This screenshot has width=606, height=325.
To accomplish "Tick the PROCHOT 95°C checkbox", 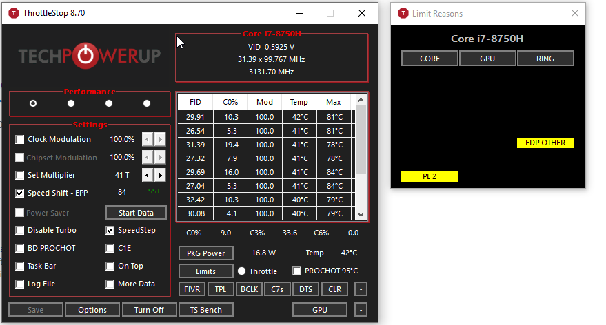I will pyautogui.click(x=297, y=271).
